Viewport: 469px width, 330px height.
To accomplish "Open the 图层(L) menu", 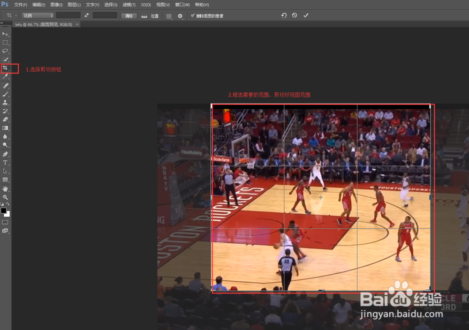I will pos(74,5).
